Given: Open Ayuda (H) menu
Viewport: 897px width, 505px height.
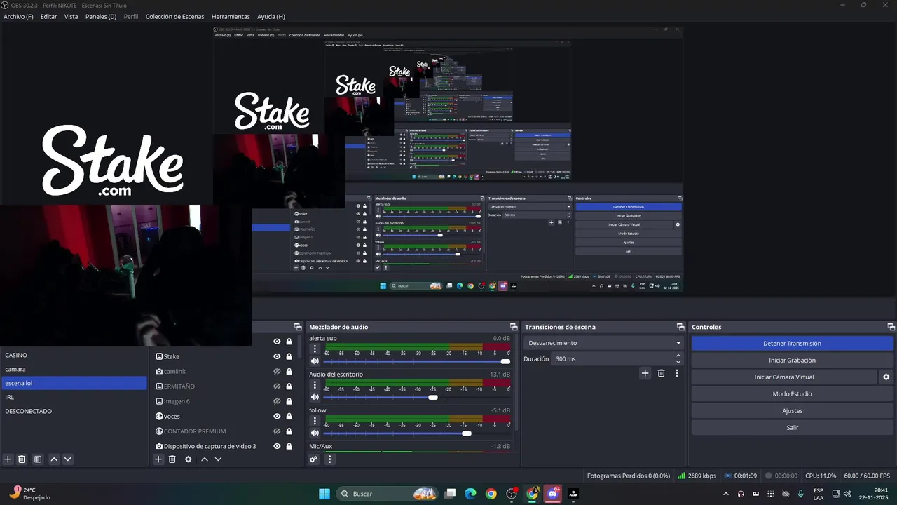Looking at the screenshot, I should point(271,16).
